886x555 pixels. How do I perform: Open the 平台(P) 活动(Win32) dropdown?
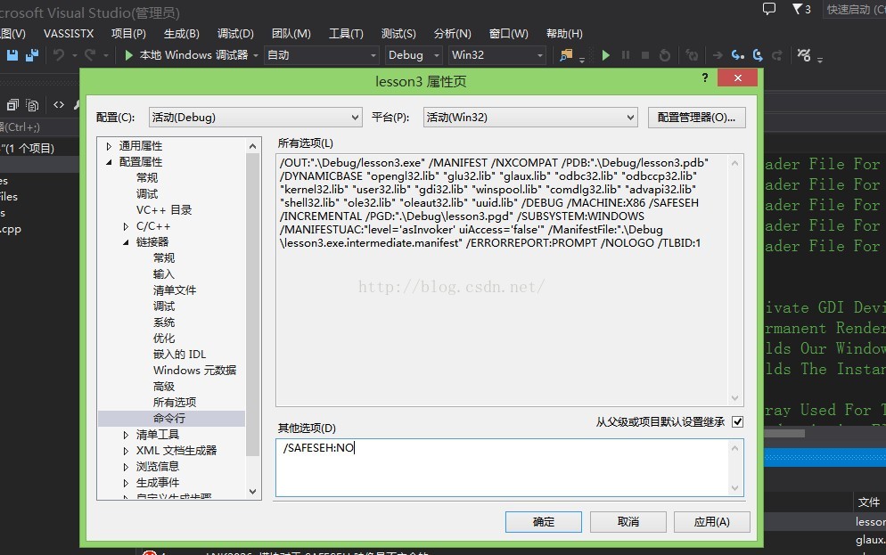click(530, 118)
